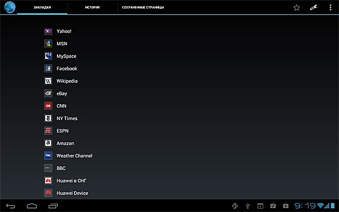
Task: Add bookmark with the star icon
Action: 297,7
